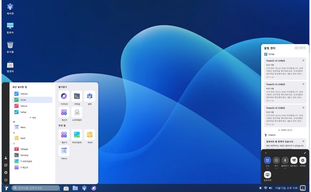This screenshot has width=311, height=192.
Task: Open the software store icon in favorites
Action: pyautogui.click(x=77, y=112)
